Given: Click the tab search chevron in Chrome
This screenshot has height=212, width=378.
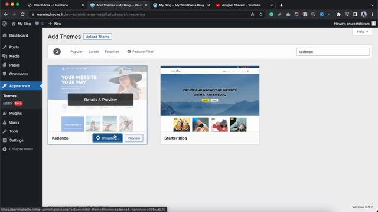Looking at the screenshot, I should tap(372, 5).
